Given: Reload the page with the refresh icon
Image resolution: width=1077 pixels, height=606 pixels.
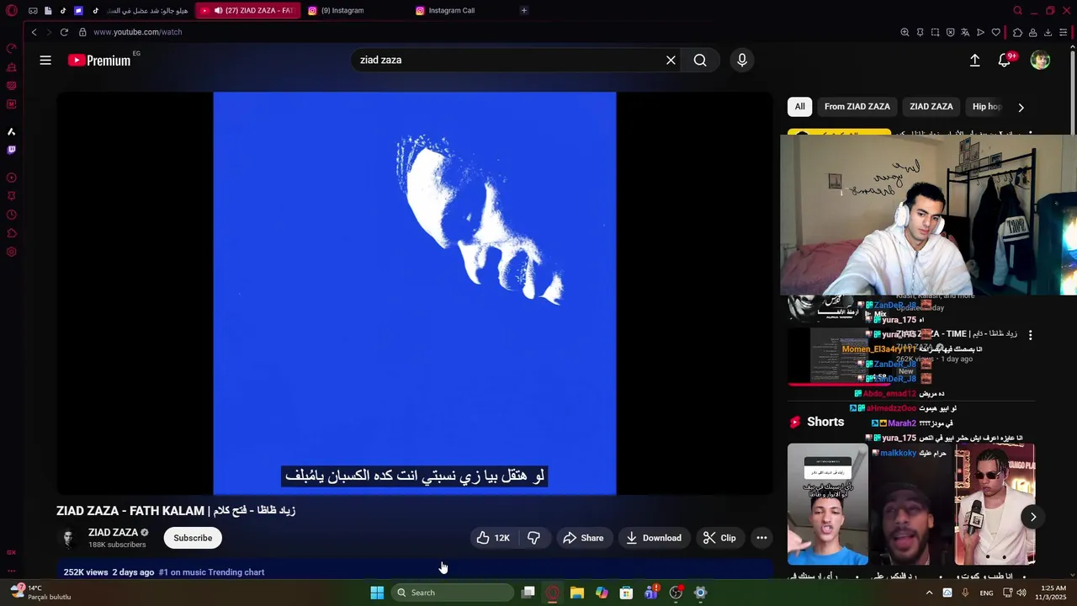Looking at the screenshot, I should coord(64,32).
